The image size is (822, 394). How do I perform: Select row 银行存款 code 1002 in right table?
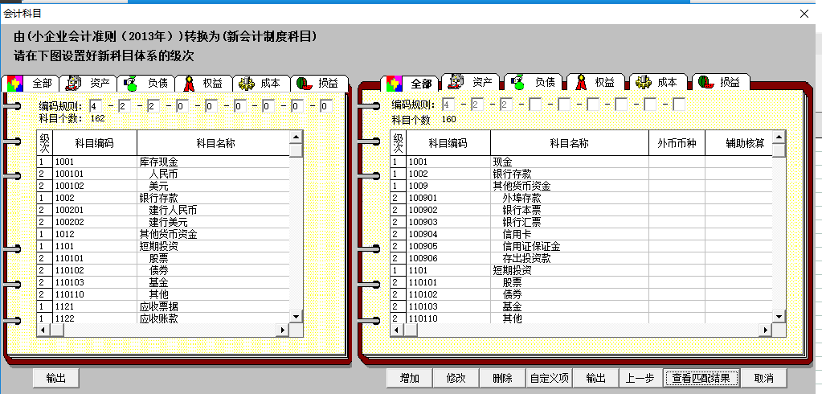[582, 174]
